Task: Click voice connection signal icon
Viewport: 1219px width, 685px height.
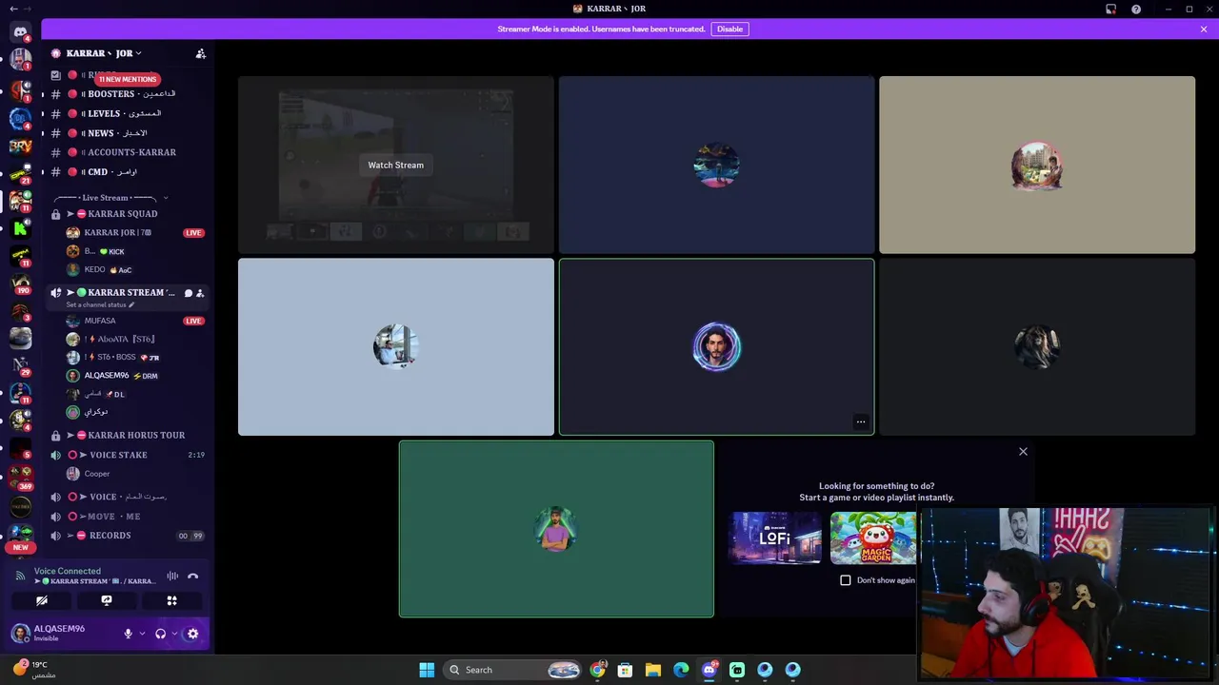Action: pos(20,576)
